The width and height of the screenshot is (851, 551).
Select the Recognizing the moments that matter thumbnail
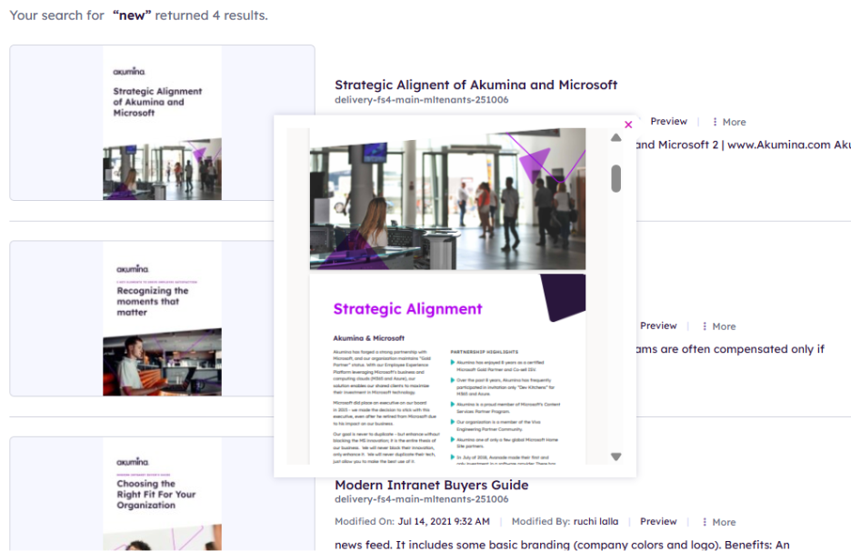point(162,318)
